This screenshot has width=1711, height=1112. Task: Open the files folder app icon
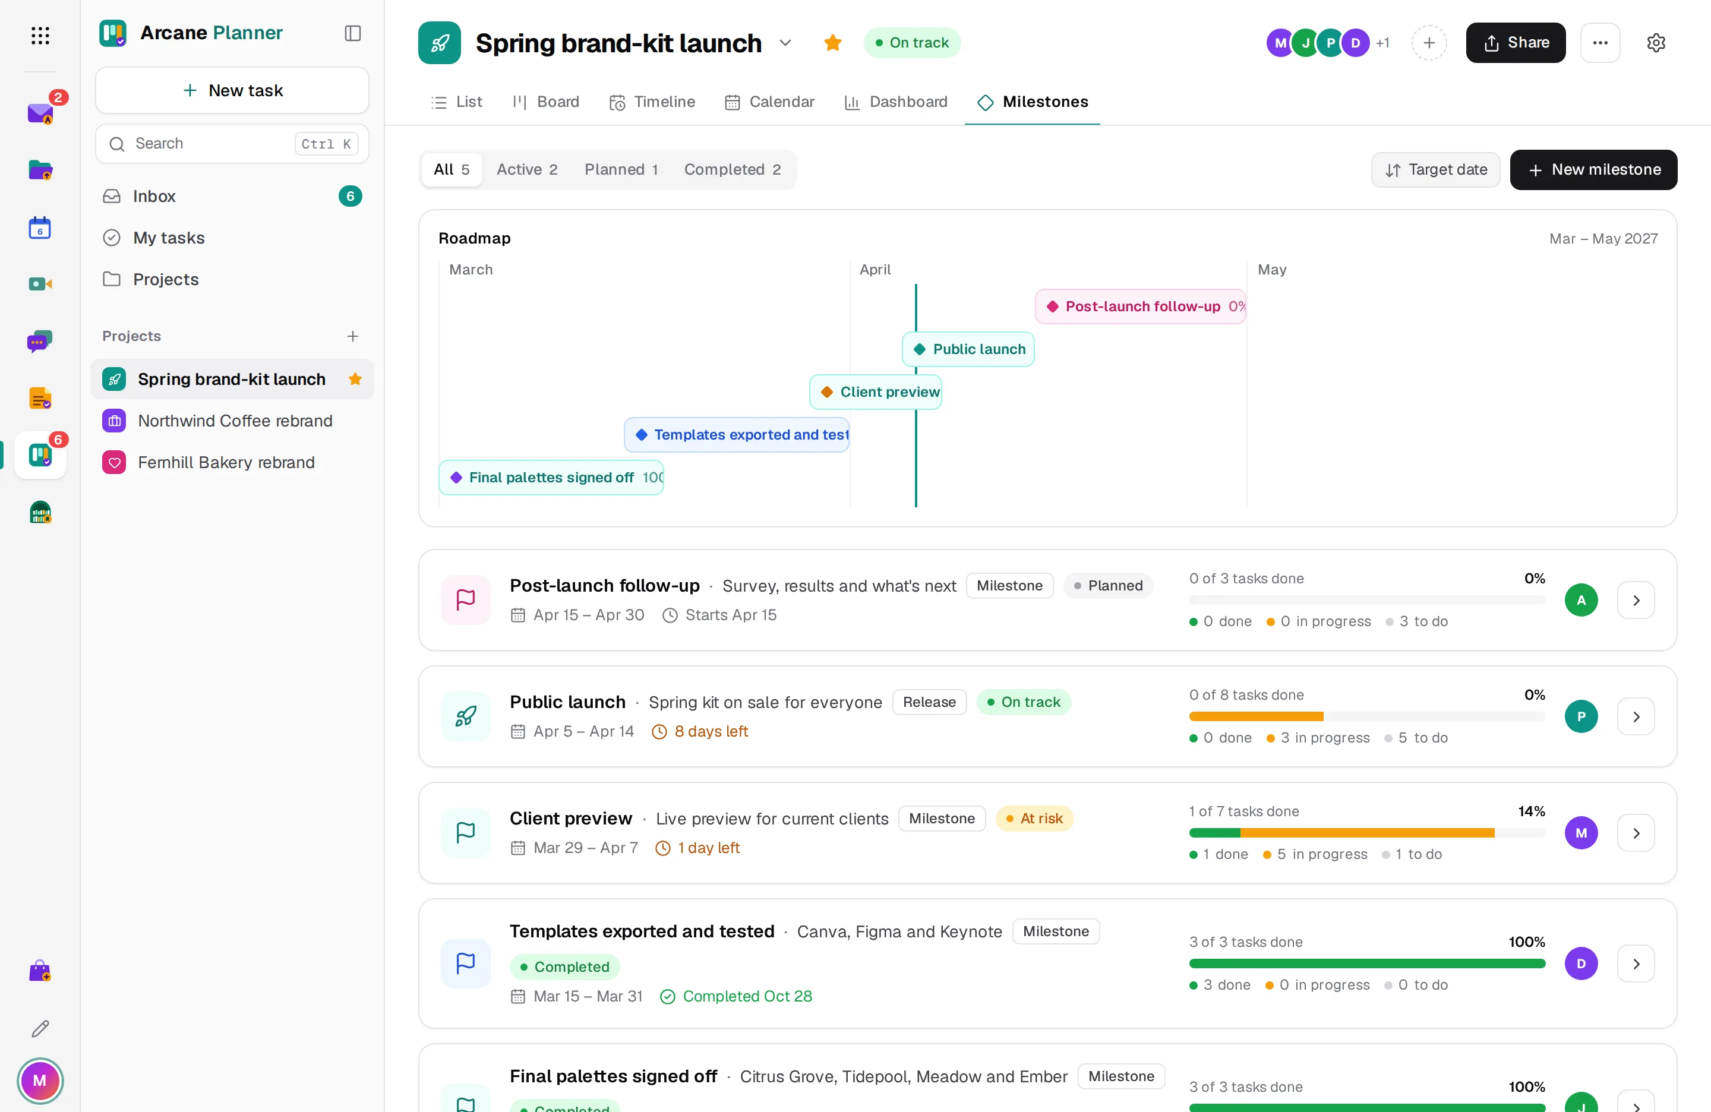tap(40, 170)
